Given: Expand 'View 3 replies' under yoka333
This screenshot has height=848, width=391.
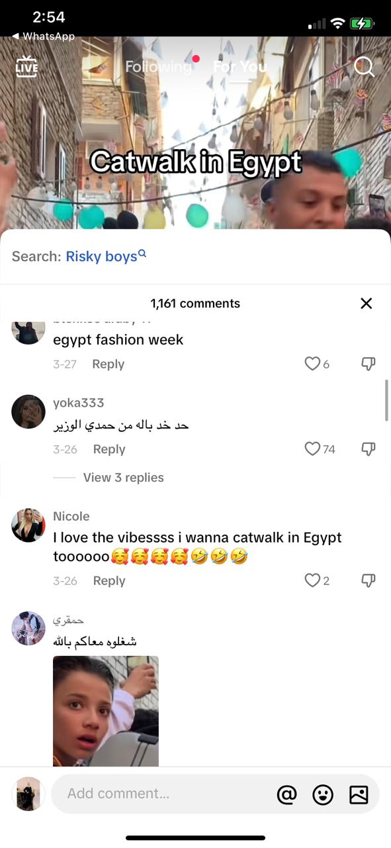Looking at the screenshot, I should click(123, 478).
